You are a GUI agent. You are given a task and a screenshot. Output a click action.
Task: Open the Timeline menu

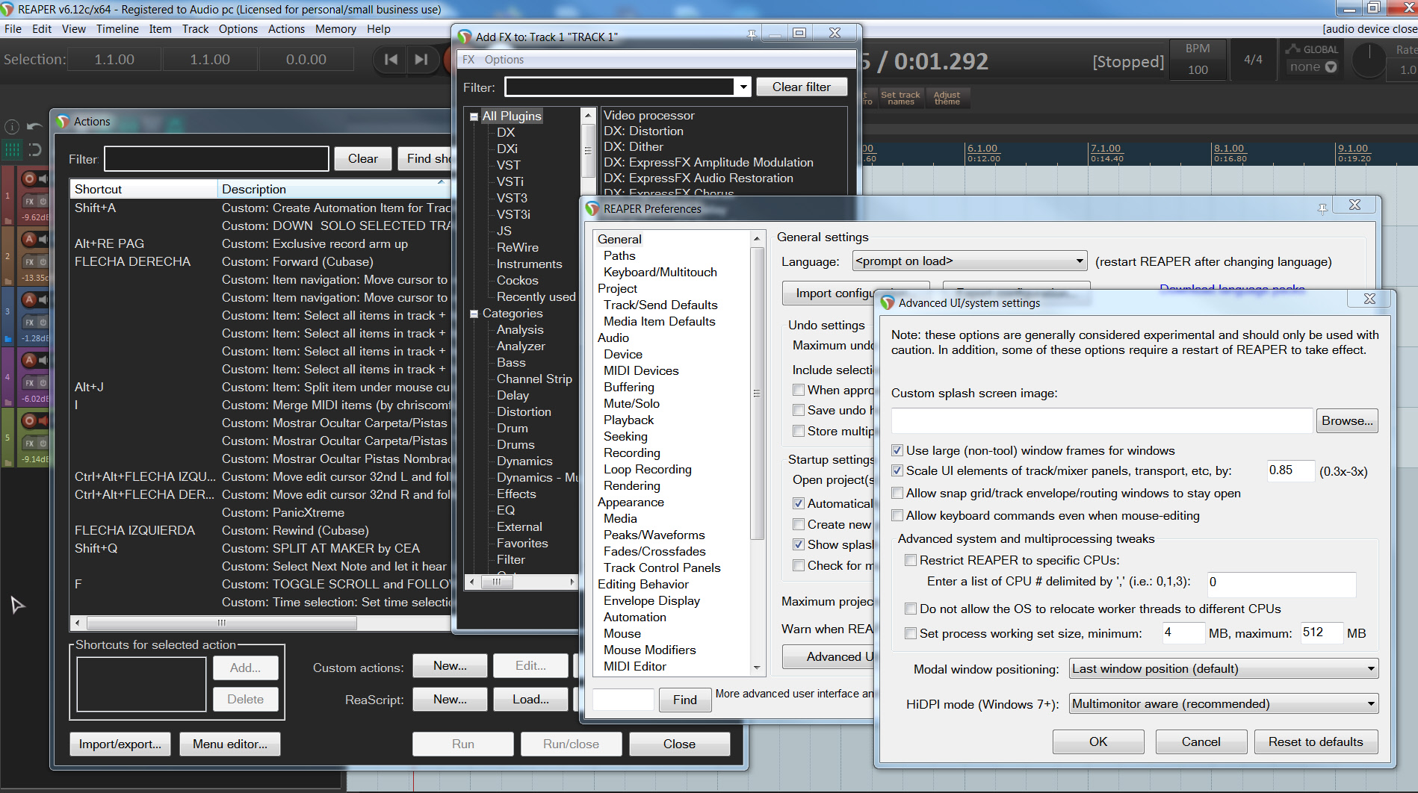point(117,29)
